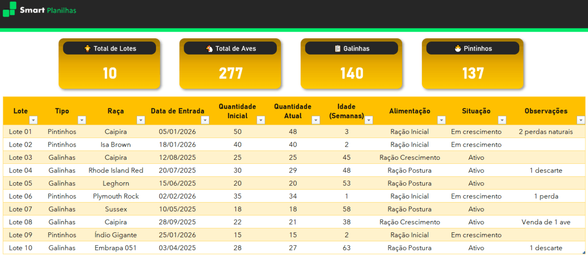Click the age value 58 for Lote 07
This screenshot has width=588, height=255.
point(346,209)
